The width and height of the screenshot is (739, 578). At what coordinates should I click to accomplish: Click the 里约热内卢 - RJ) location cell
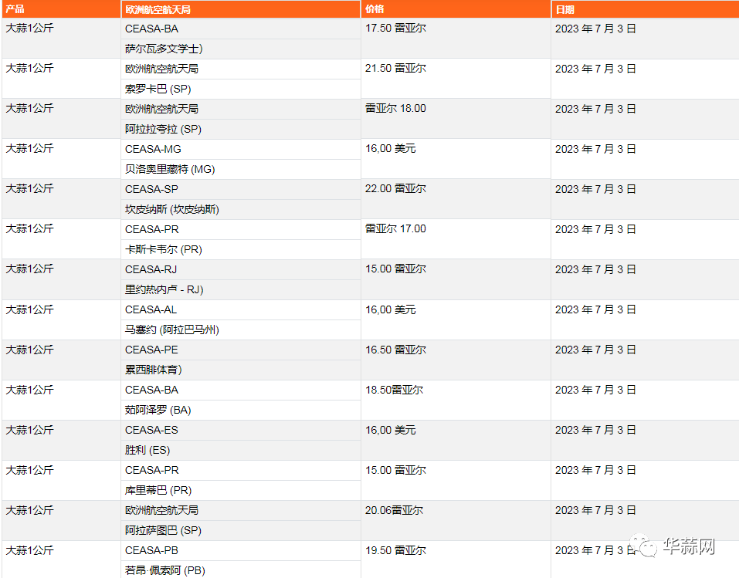pos(241,289)
